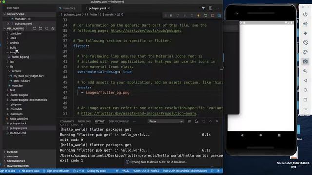
Task: Refresh the explorer file tree
Action: coord(47,28)
